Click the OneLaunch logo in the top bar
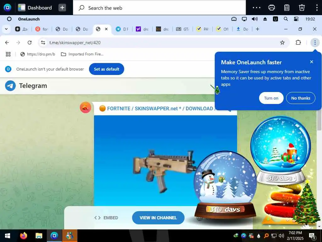The width and height of the screenshot is (322, 242). [8, 8]
